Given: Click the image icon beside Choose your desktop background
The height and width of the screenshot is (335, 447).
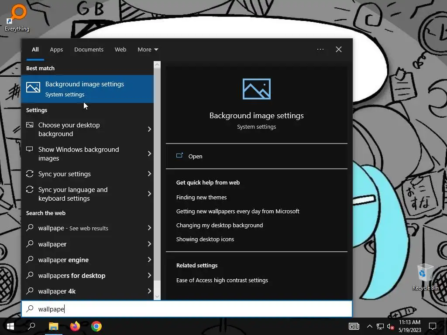Looking at the screenshot, I should (x=30, y=125).
